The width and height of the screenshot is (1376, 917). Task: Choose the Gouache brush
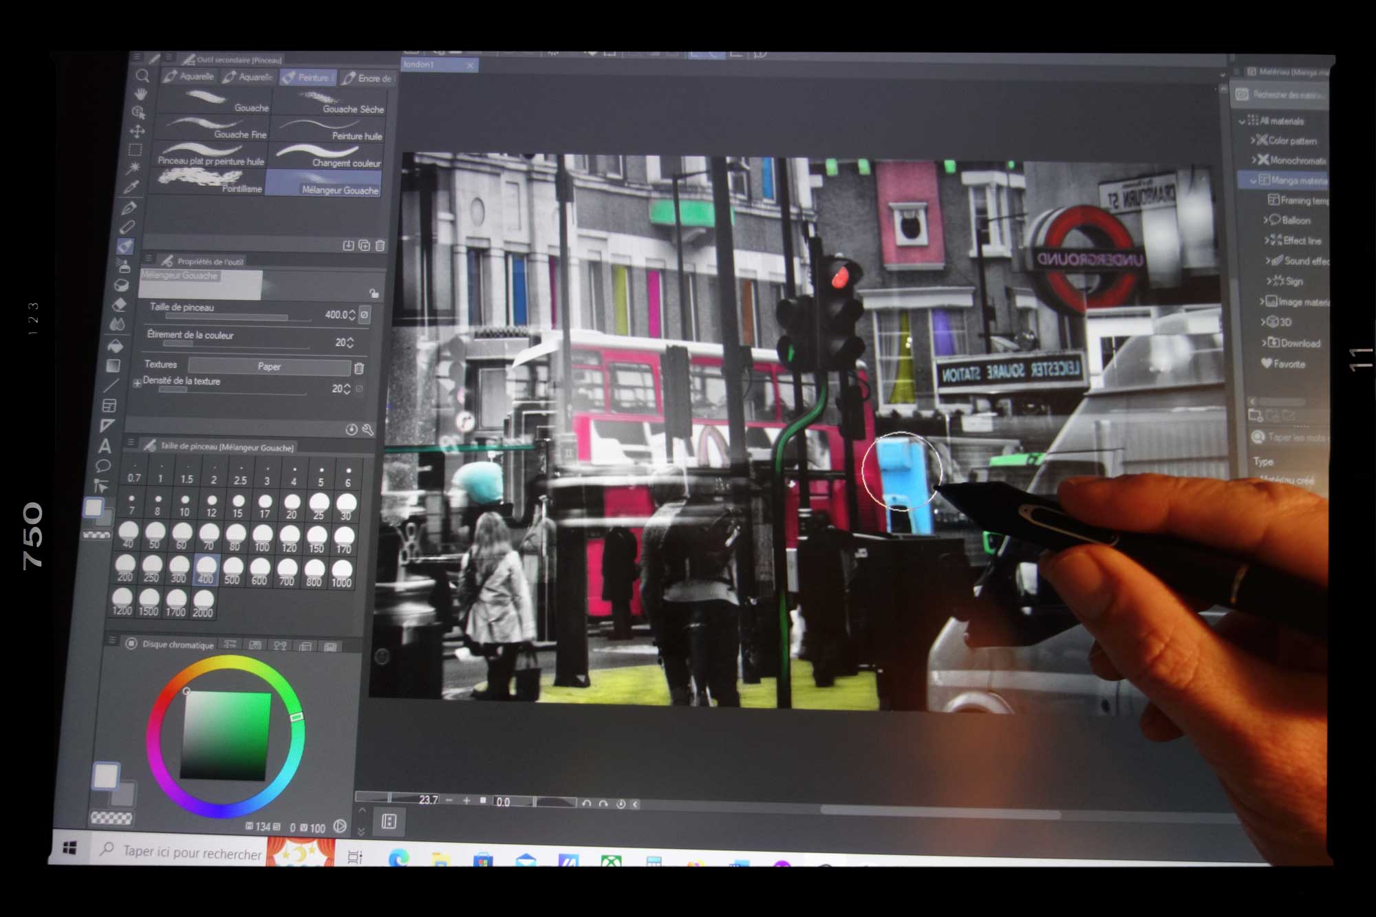pyautogui.click(x=215, y=101)
